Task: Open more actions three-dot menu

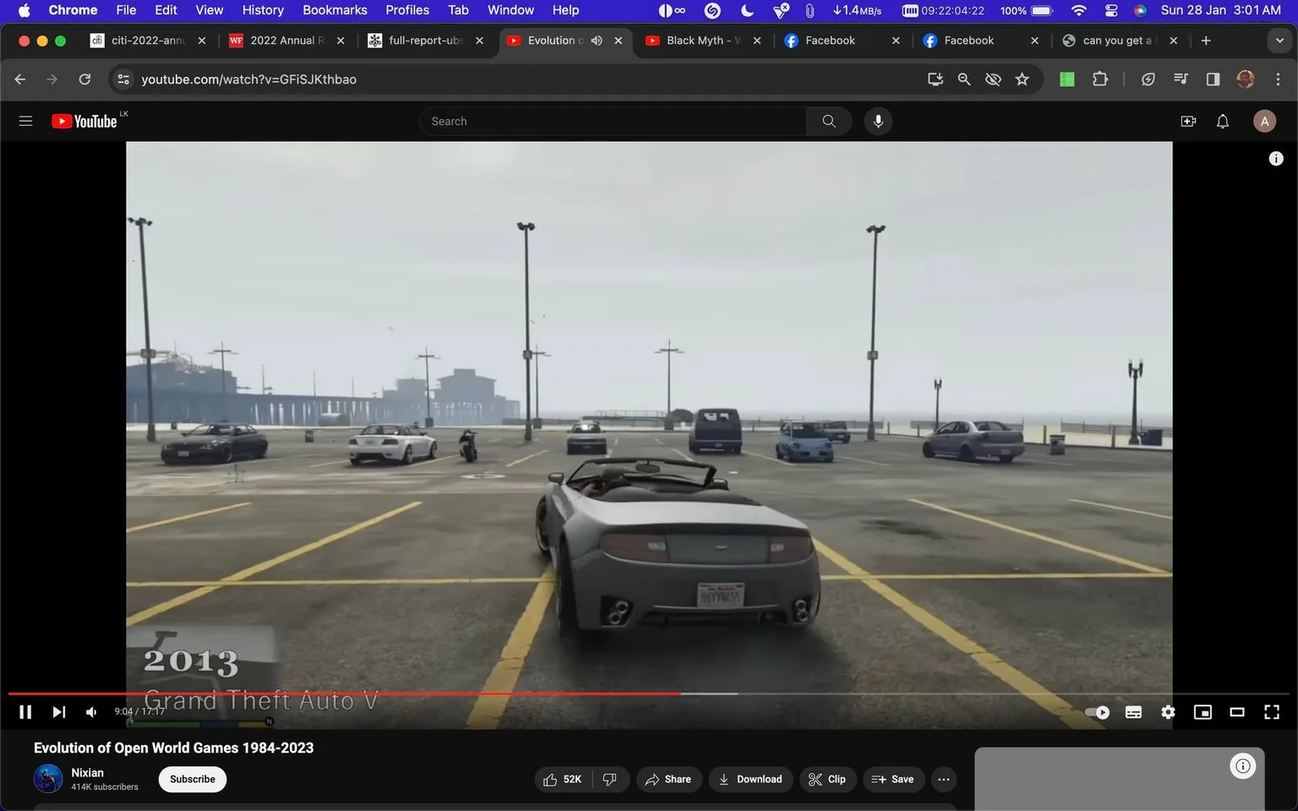Action: 944,779
